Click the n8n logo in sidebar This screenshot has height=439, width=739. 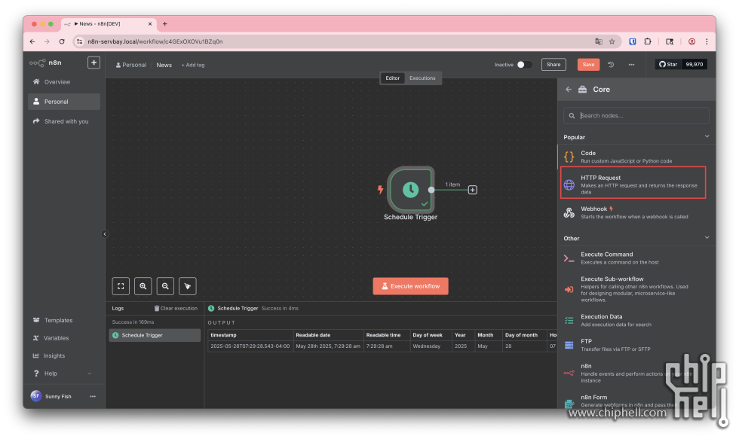(45, 62)
